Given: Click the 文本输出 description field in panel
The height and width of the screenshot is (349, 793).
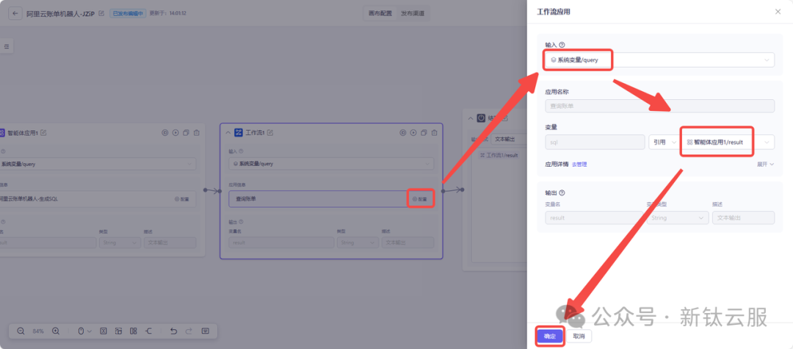Looking at the screenshot, I should pos(743,217).
